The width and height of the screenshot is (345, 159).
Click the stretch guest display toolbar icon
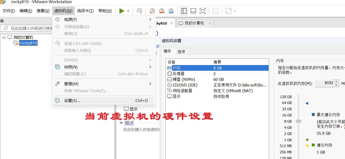tap(228, 11)
